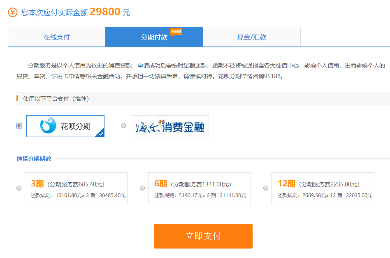390x258 pixels.
Task: Click the Huabei logo icon
Action: coord(48,126)
